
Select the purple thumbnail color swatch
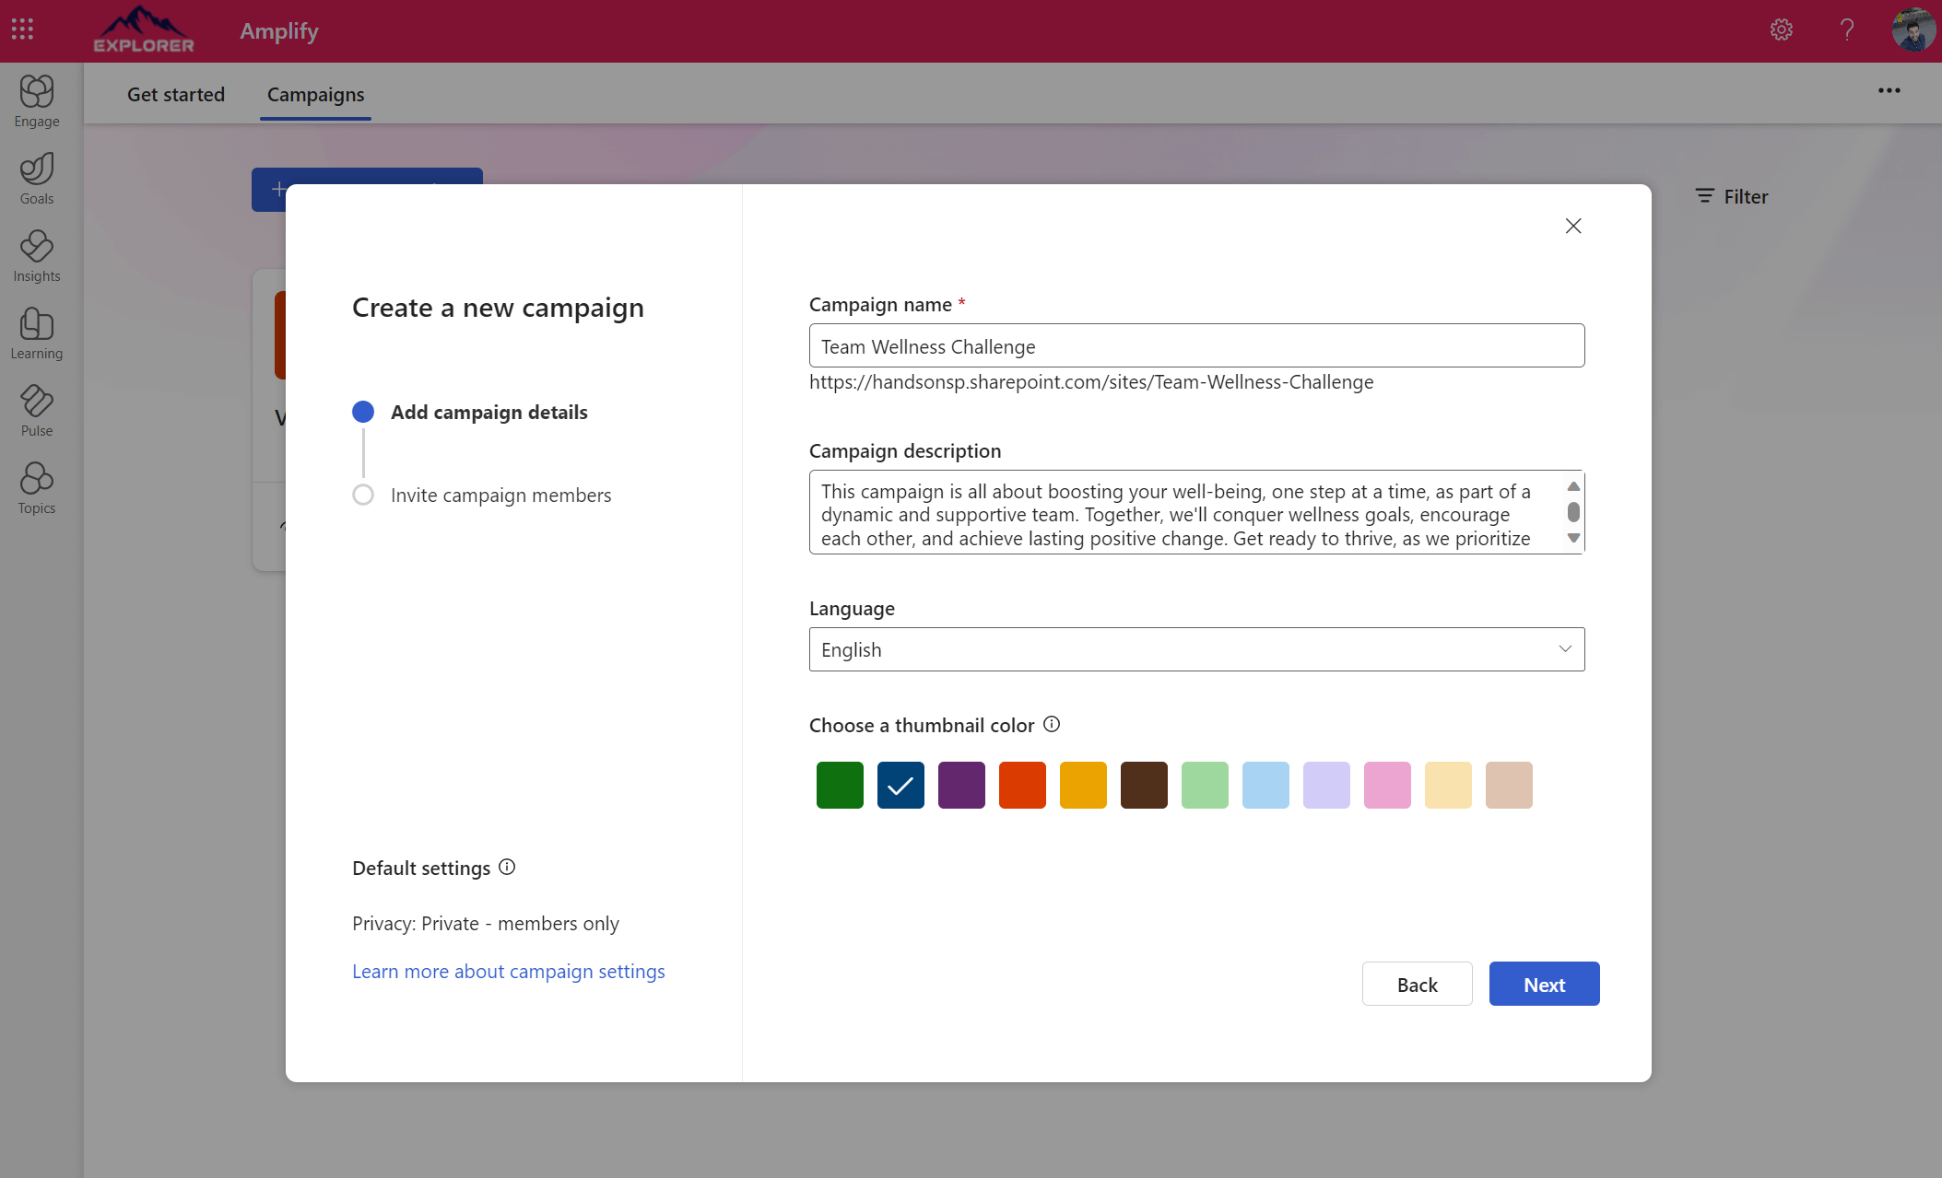[x=961, y=784]
